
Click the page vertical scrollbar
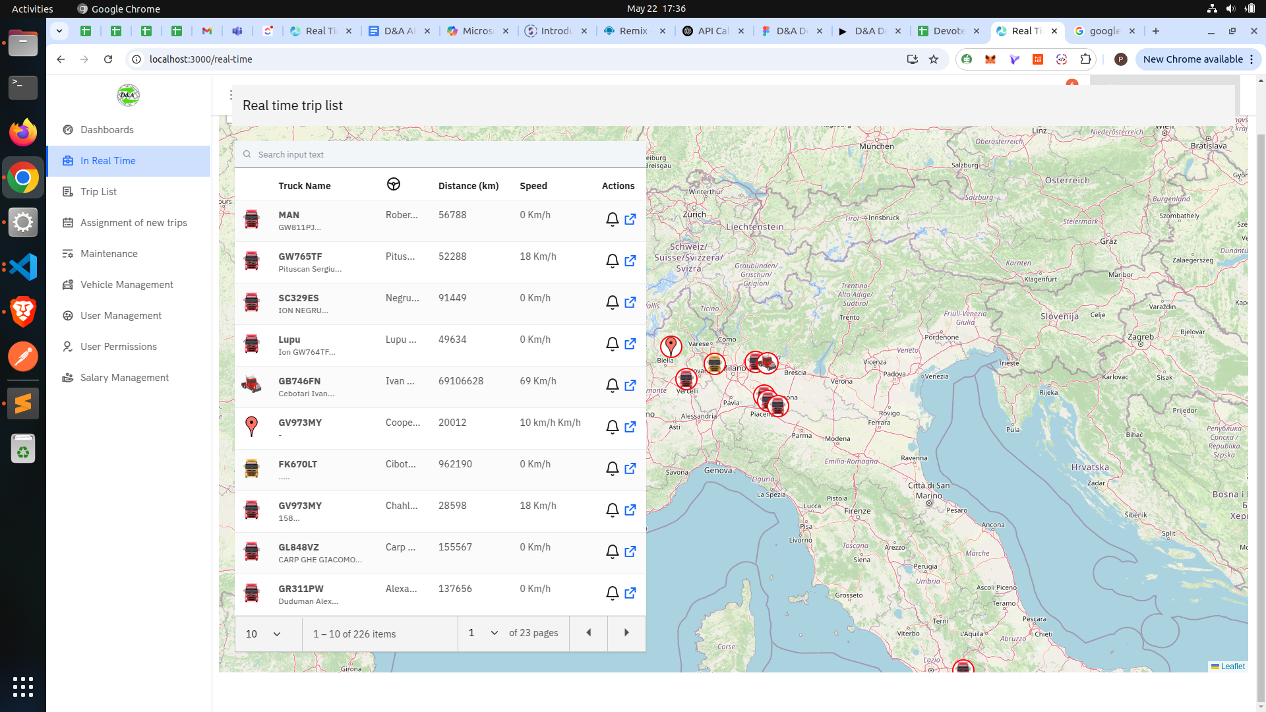pyautogui.click(x=1261, y=396)
